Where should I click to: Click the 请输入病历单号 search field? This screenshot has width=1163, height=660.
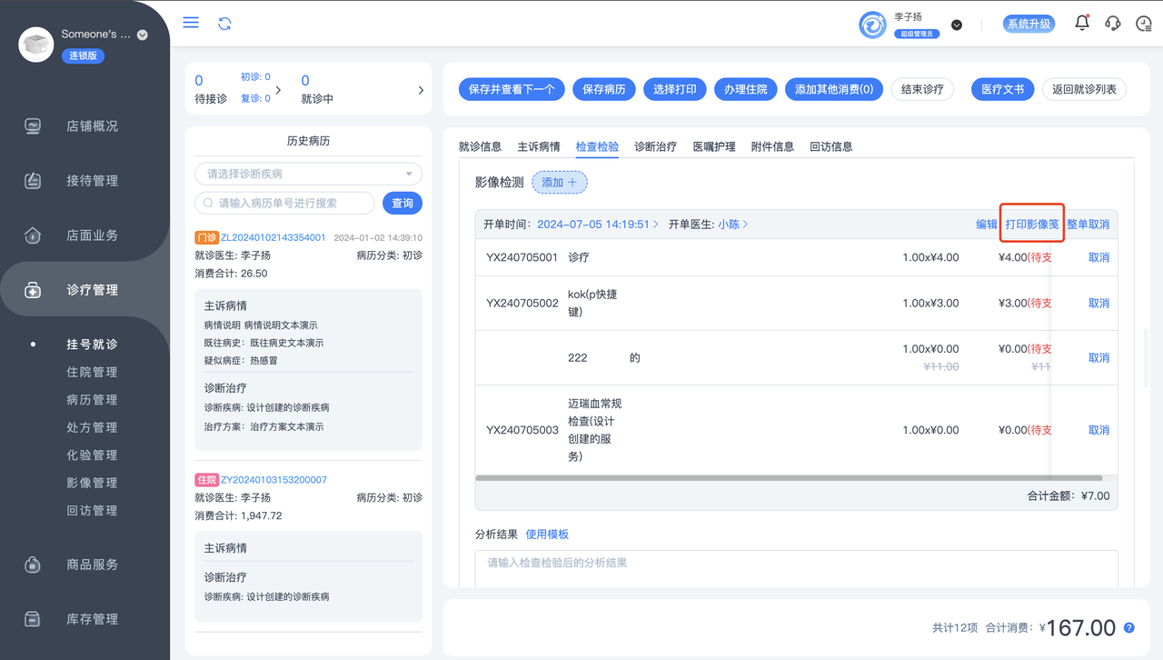291,204
